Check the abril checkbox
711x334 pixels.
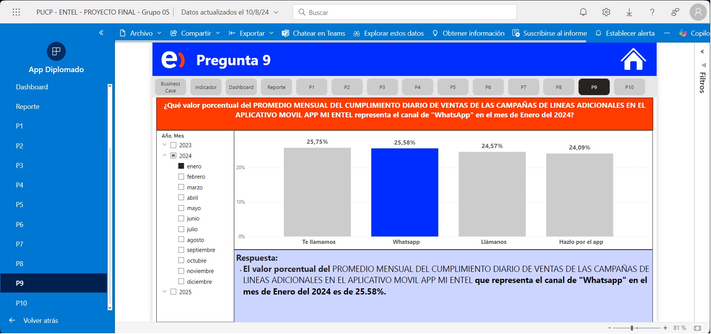point(182,198)
